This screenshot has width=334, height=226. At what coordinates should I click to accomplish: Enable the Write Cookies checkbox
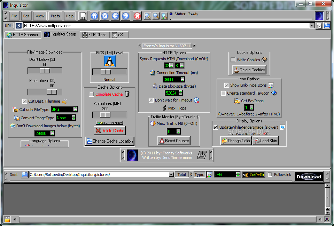point(233,60)
